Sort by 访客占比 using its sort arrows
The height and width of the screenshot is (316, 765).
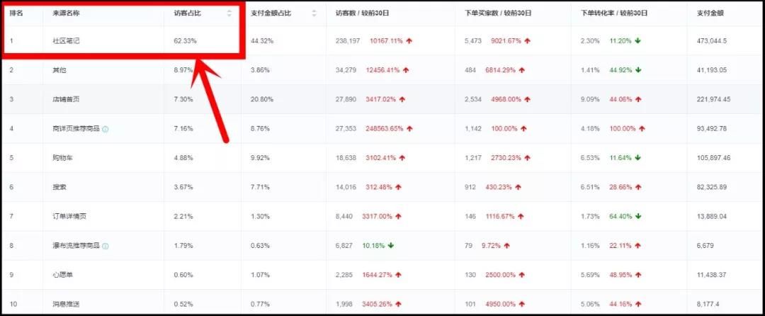tap(229, 13)
